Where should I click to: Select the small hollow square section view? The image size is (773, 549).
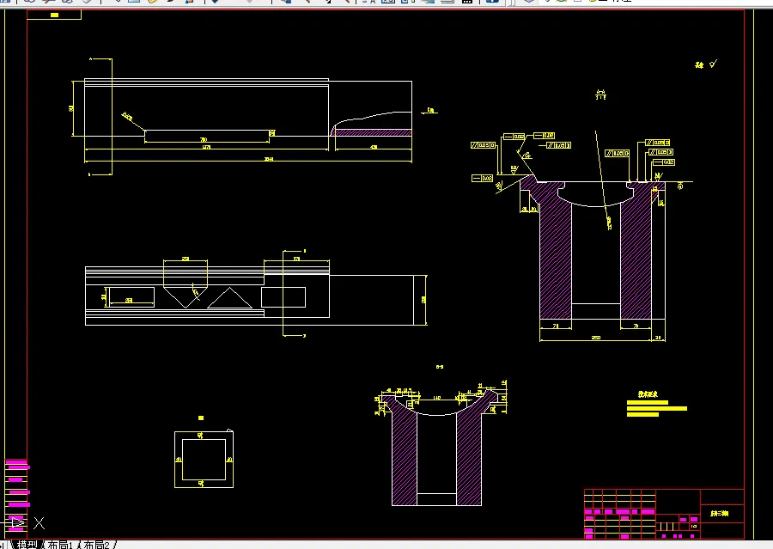point(204,460)
